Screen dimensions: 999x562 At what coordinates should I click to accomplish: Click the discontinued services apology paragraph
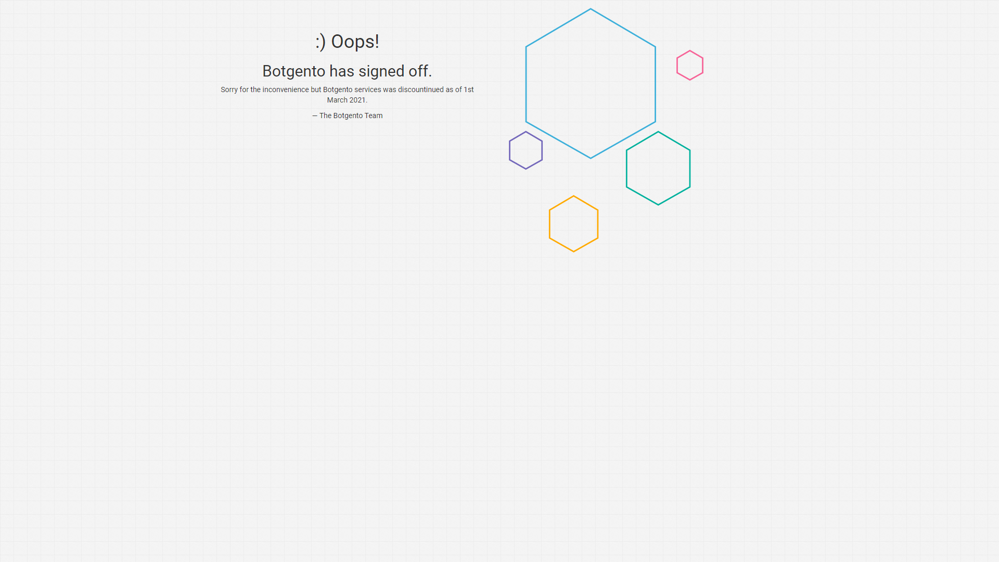pyautogui.click(x=347, y=95)
